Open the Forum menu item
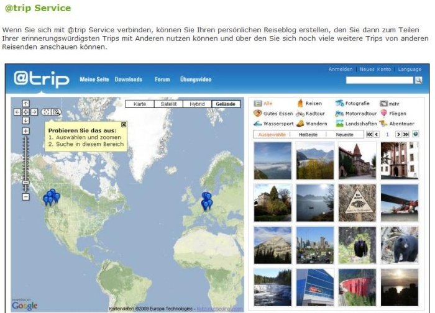 (162, 79)
